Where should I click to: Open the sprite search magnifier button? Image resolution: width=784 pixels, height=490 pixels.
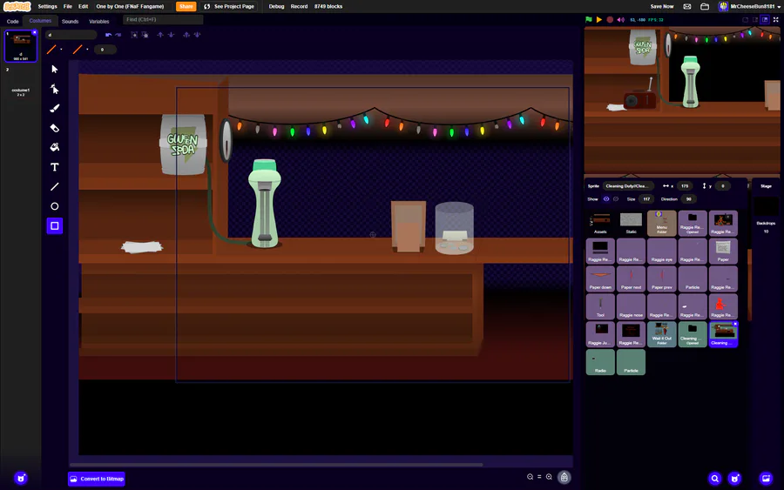(x=715, y=479)
